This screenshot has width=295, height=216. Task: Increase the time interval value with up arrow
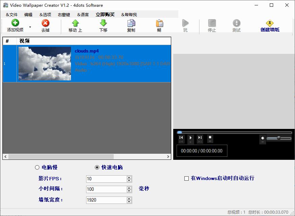(x=129, y=188)
